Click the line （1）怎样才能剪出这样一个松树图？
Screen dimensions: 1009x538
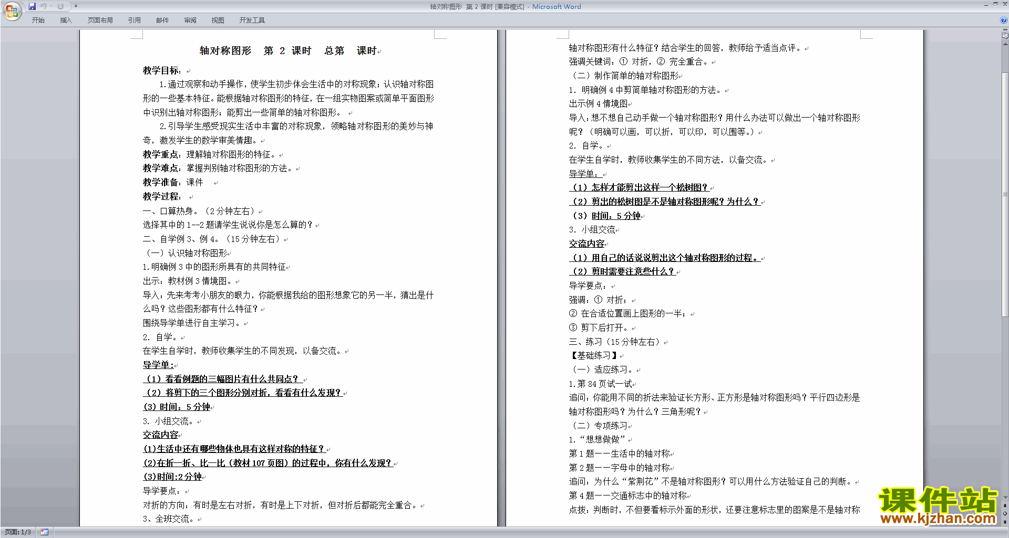[x=639, y=187]
